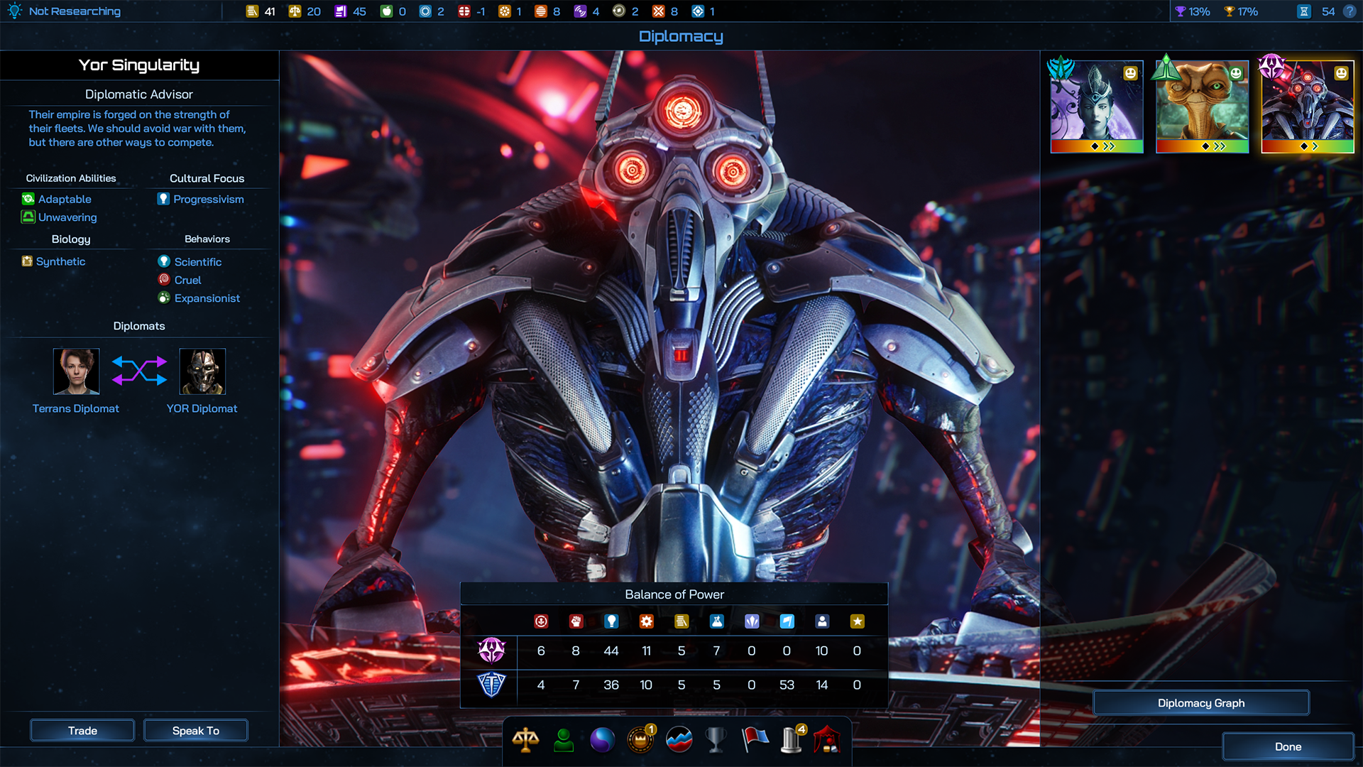
Task: Click the Expansionist behavior
Action: click(x=199, y=298)
